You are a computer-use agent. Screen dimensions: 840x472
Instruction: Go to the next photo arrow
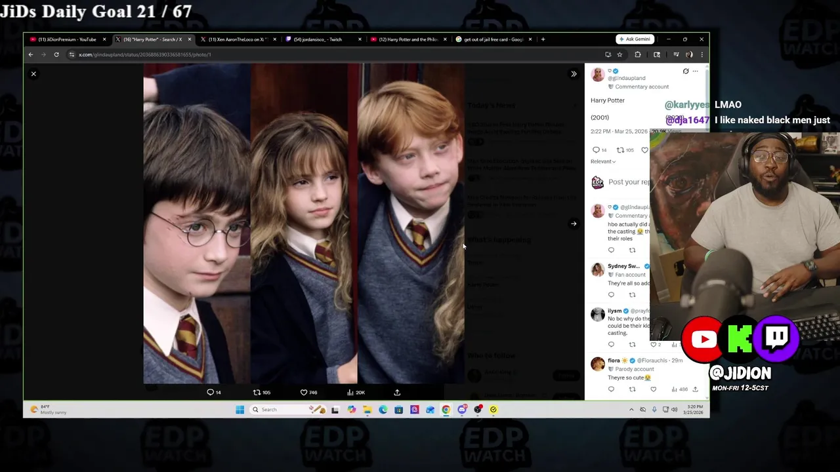point(574,224)
